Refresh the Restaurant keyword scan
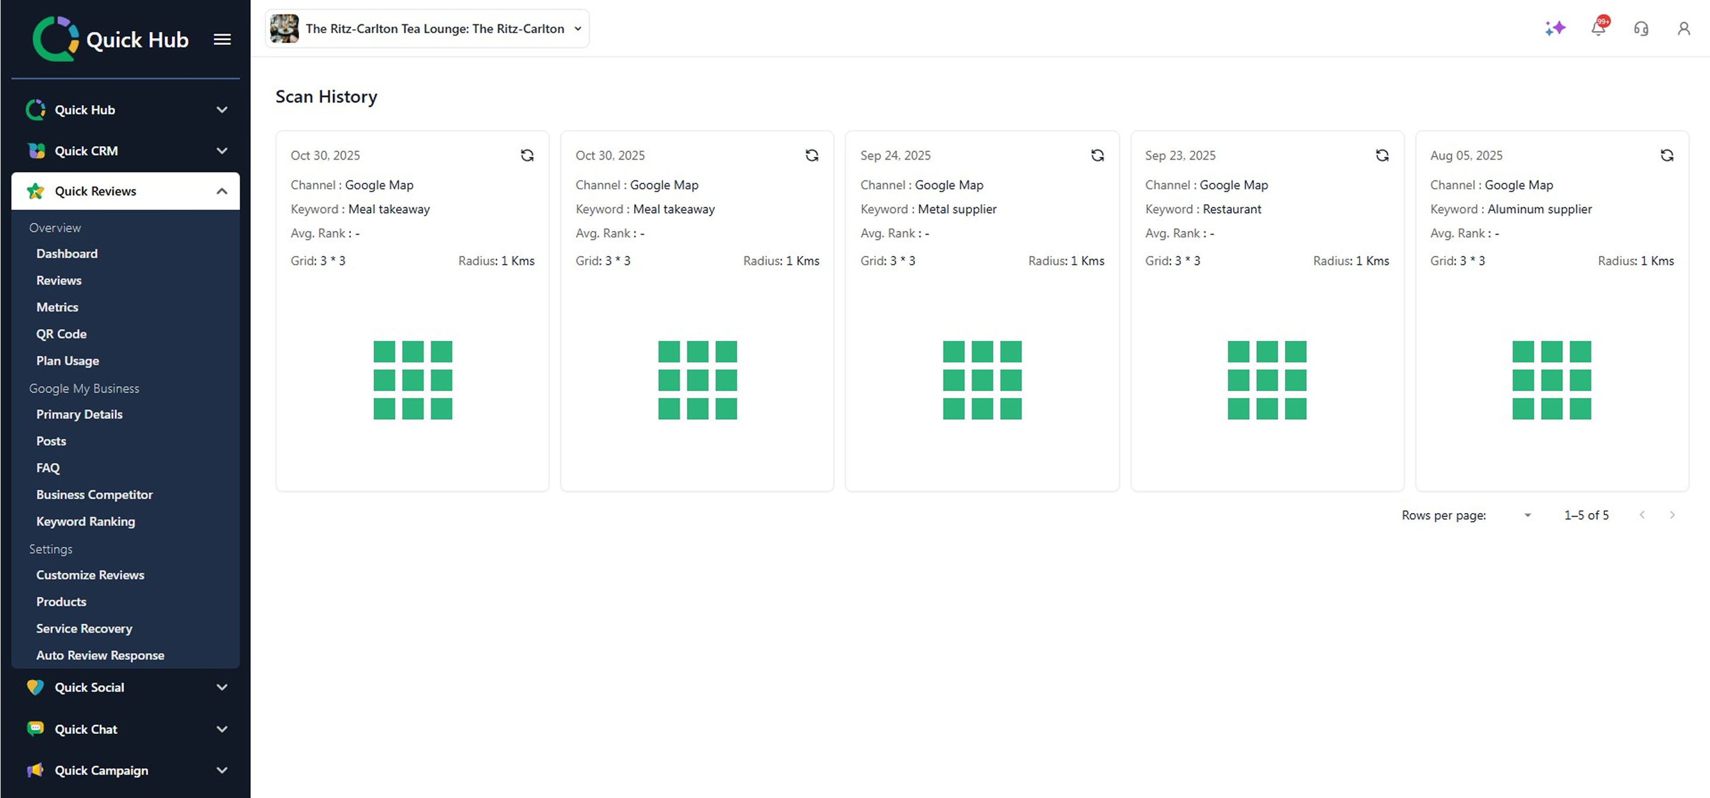 (1382, 156)
